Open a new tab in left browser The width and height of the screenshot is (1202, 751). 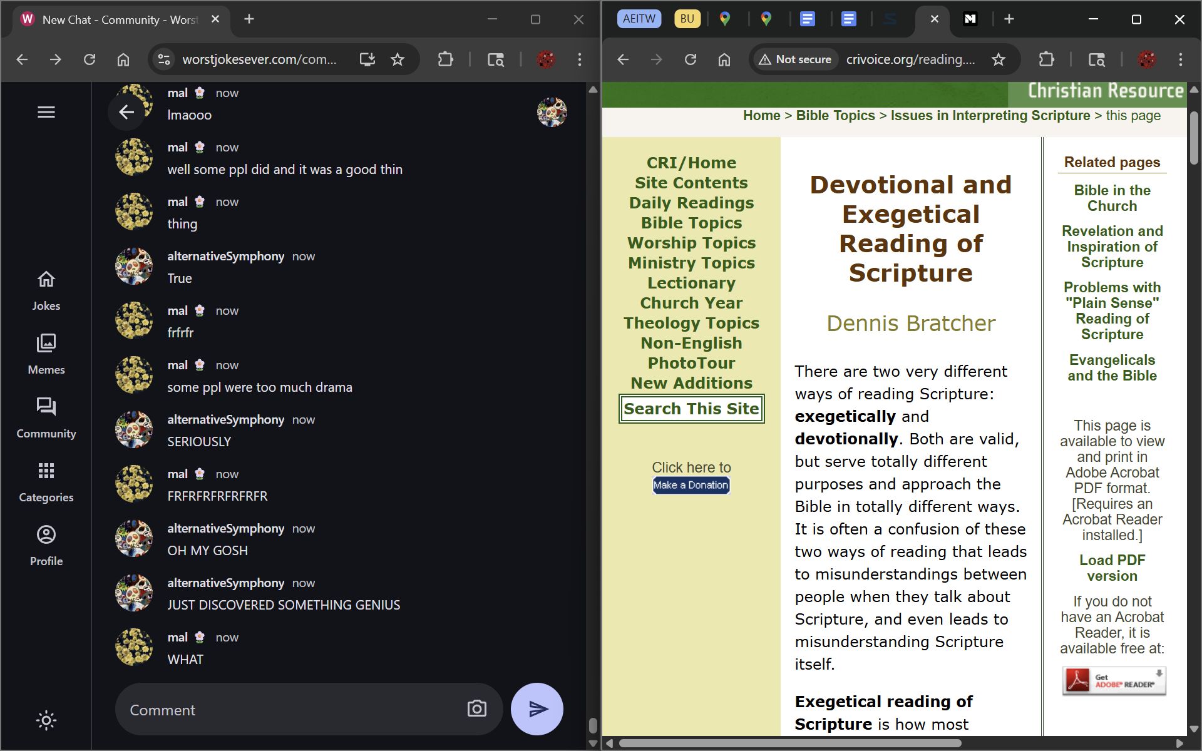pyautogui.click(x=249, y=19)
